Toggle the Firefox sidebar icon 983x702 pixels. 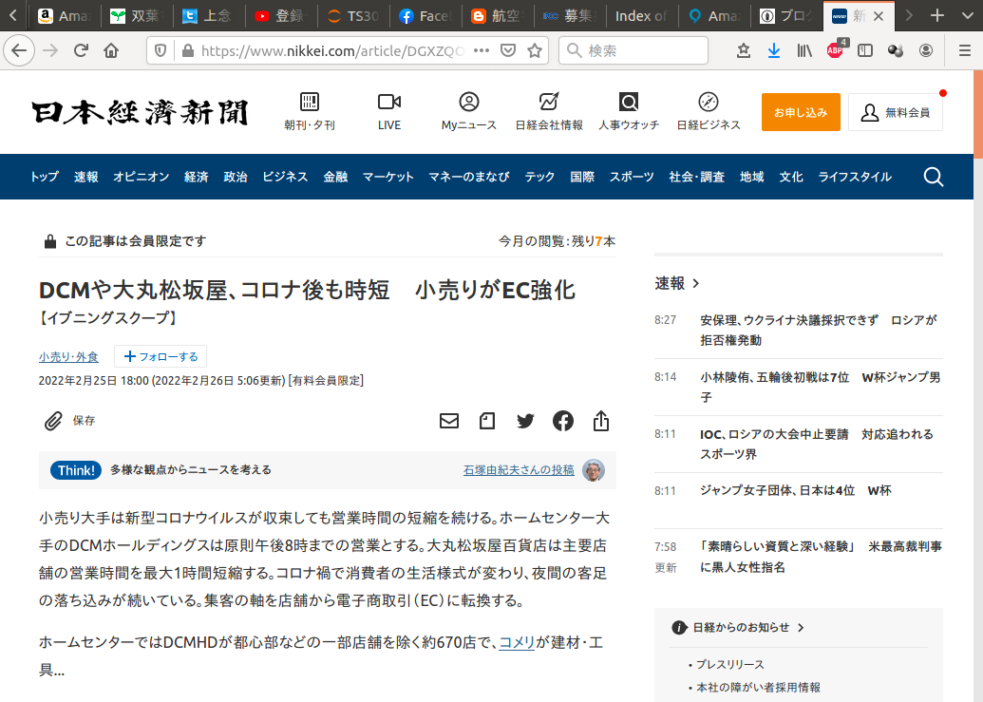click(865, 50)
